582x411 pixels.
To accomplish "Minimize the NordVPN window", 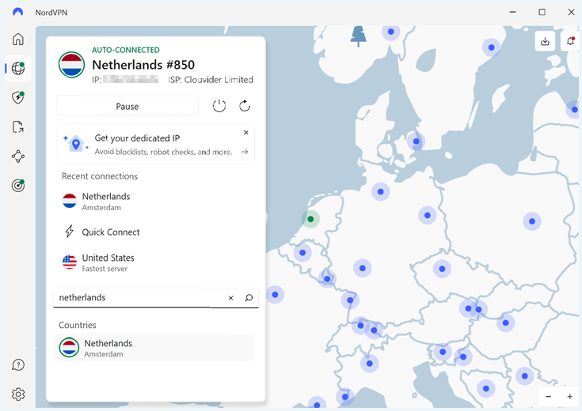I will (512, 12).
